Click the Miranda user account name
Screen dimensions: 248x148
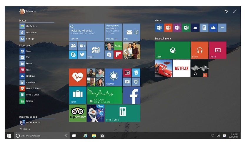[x=31, y=11]
